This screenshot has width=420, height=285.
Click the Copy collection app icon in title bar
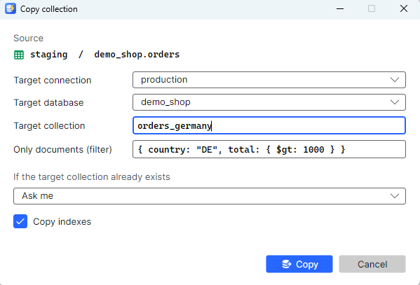(11, 8)
